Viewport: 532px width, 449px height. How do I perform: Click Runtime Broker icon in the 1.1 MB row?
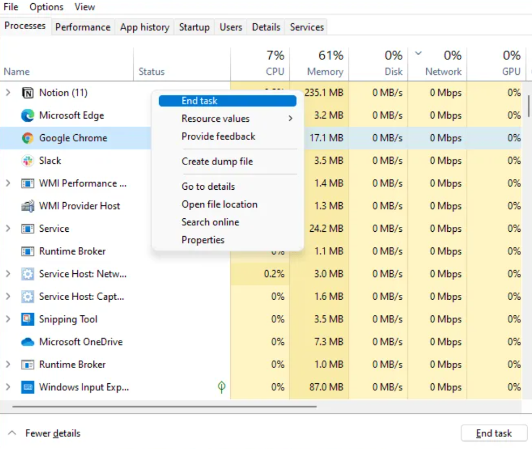[x=28, y=251]
